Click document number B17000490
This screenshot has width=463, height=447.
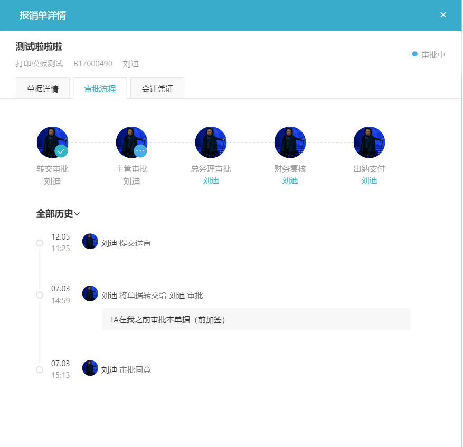tap(93, 64)
